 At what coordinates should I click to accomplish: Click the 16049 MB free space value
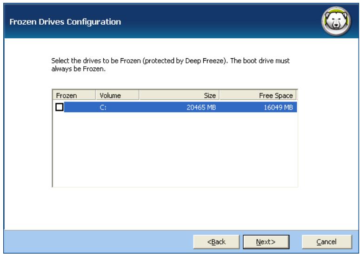pos(278,108)
